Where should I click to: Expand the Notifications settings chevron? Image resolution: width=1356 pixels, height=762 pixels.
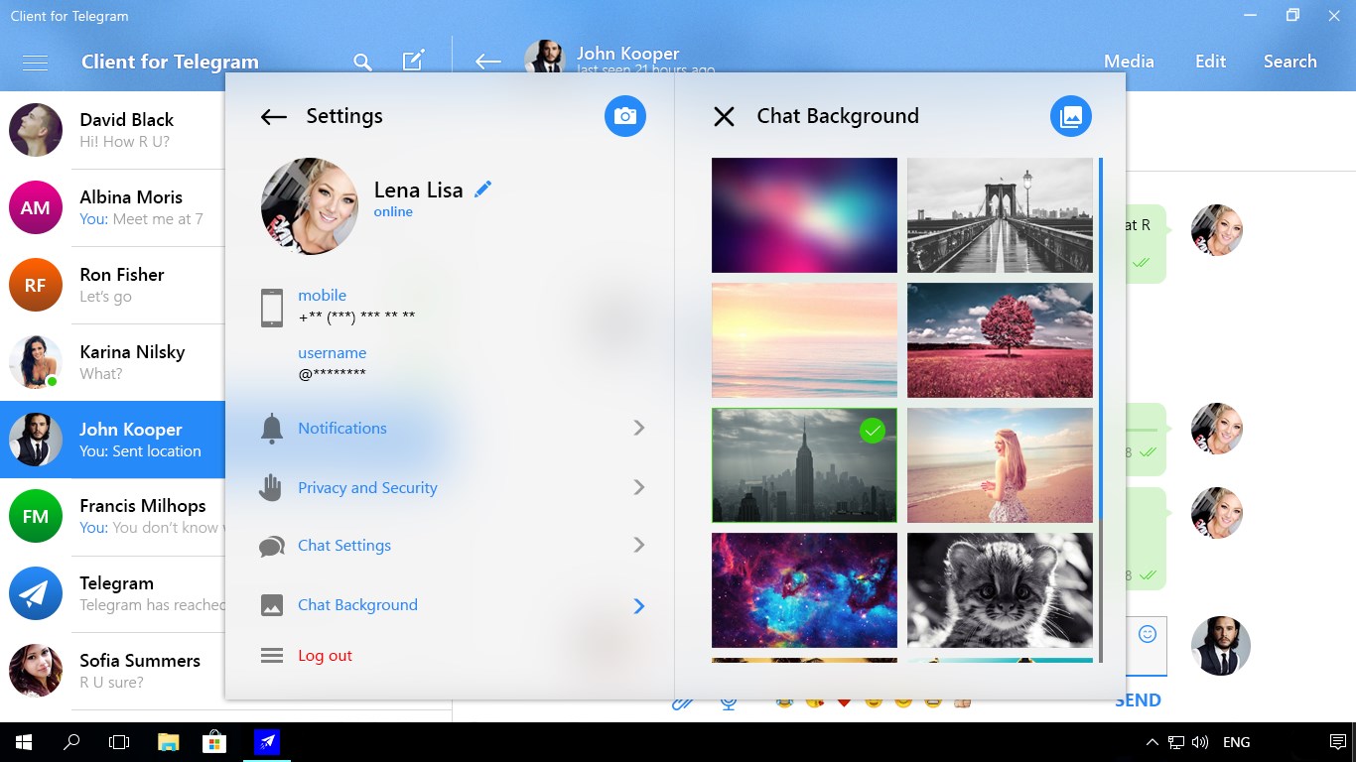point(639,428)
